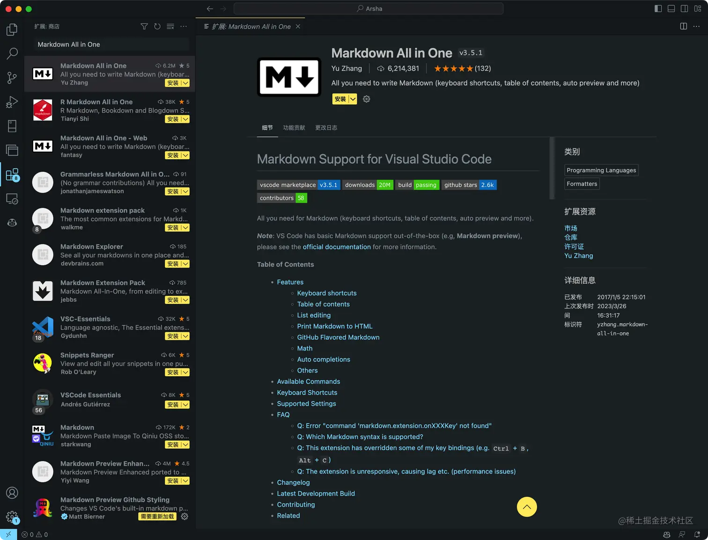Click gear for Markdown Preview Github Styling
This screenshot has height=540, width=708.
click(x=184, y=517)
